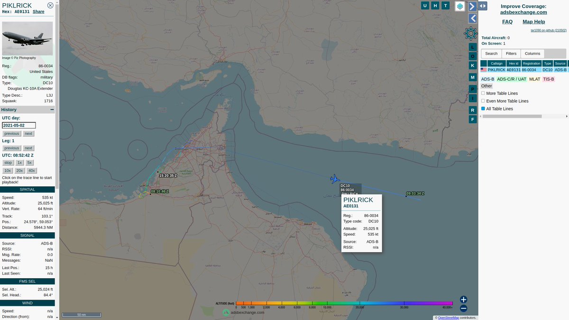Set playback speed to 40x
Screen dimensions: 569x320
point(31,171)
